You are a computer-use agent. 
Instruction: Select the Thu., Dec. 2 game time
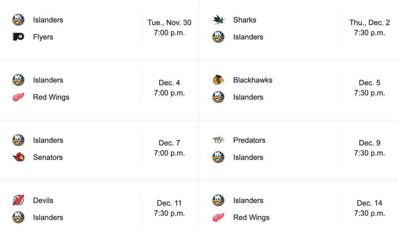pos(369,33)
